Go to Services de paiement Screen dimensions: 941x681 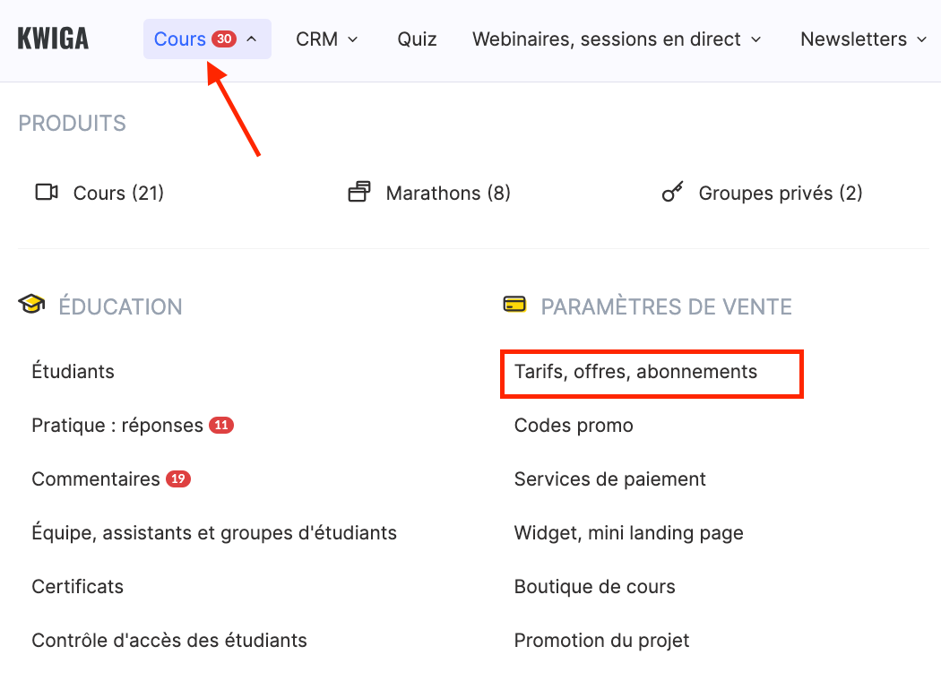(x=609, y=479)
